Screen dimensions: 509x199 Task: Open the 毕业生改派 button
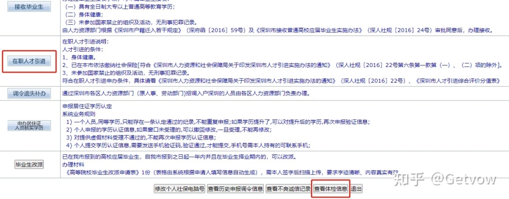(x=29, y=164)
